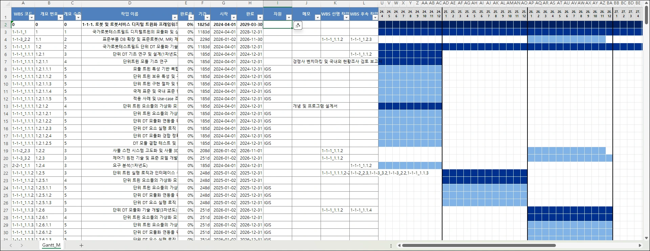Select row 13 header
The width and height of the screenshot is (650, 251).
click(6, 106)
